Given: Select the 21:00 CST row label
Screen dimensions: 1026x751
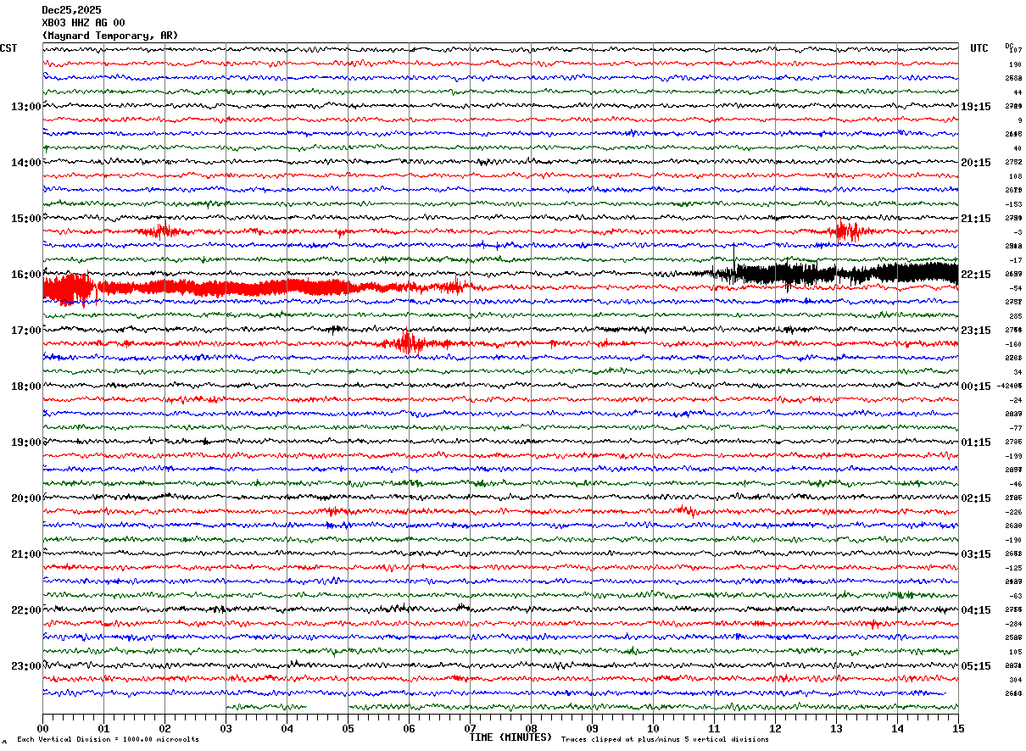Looking at the screenshot, I should 26,554.
